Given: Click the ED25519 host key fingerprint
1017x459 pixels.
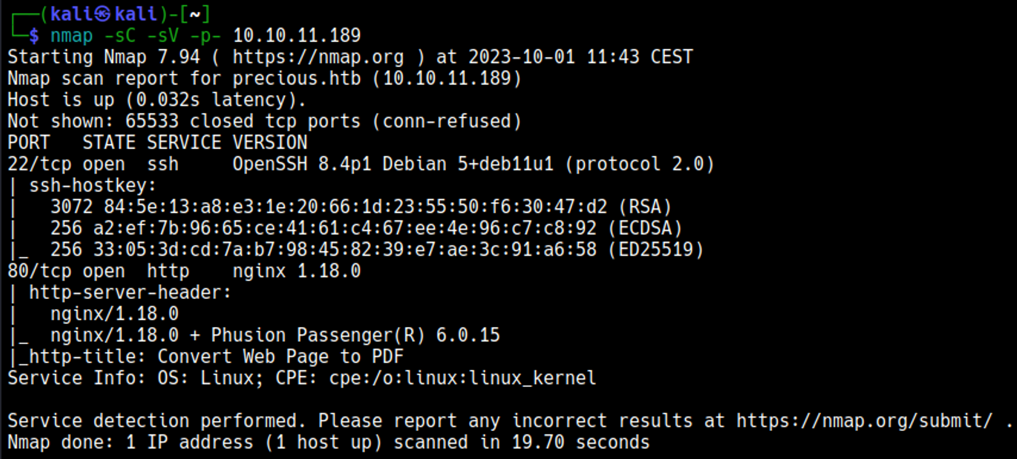Looking at the screenshot, I should [x=345, y=249].
